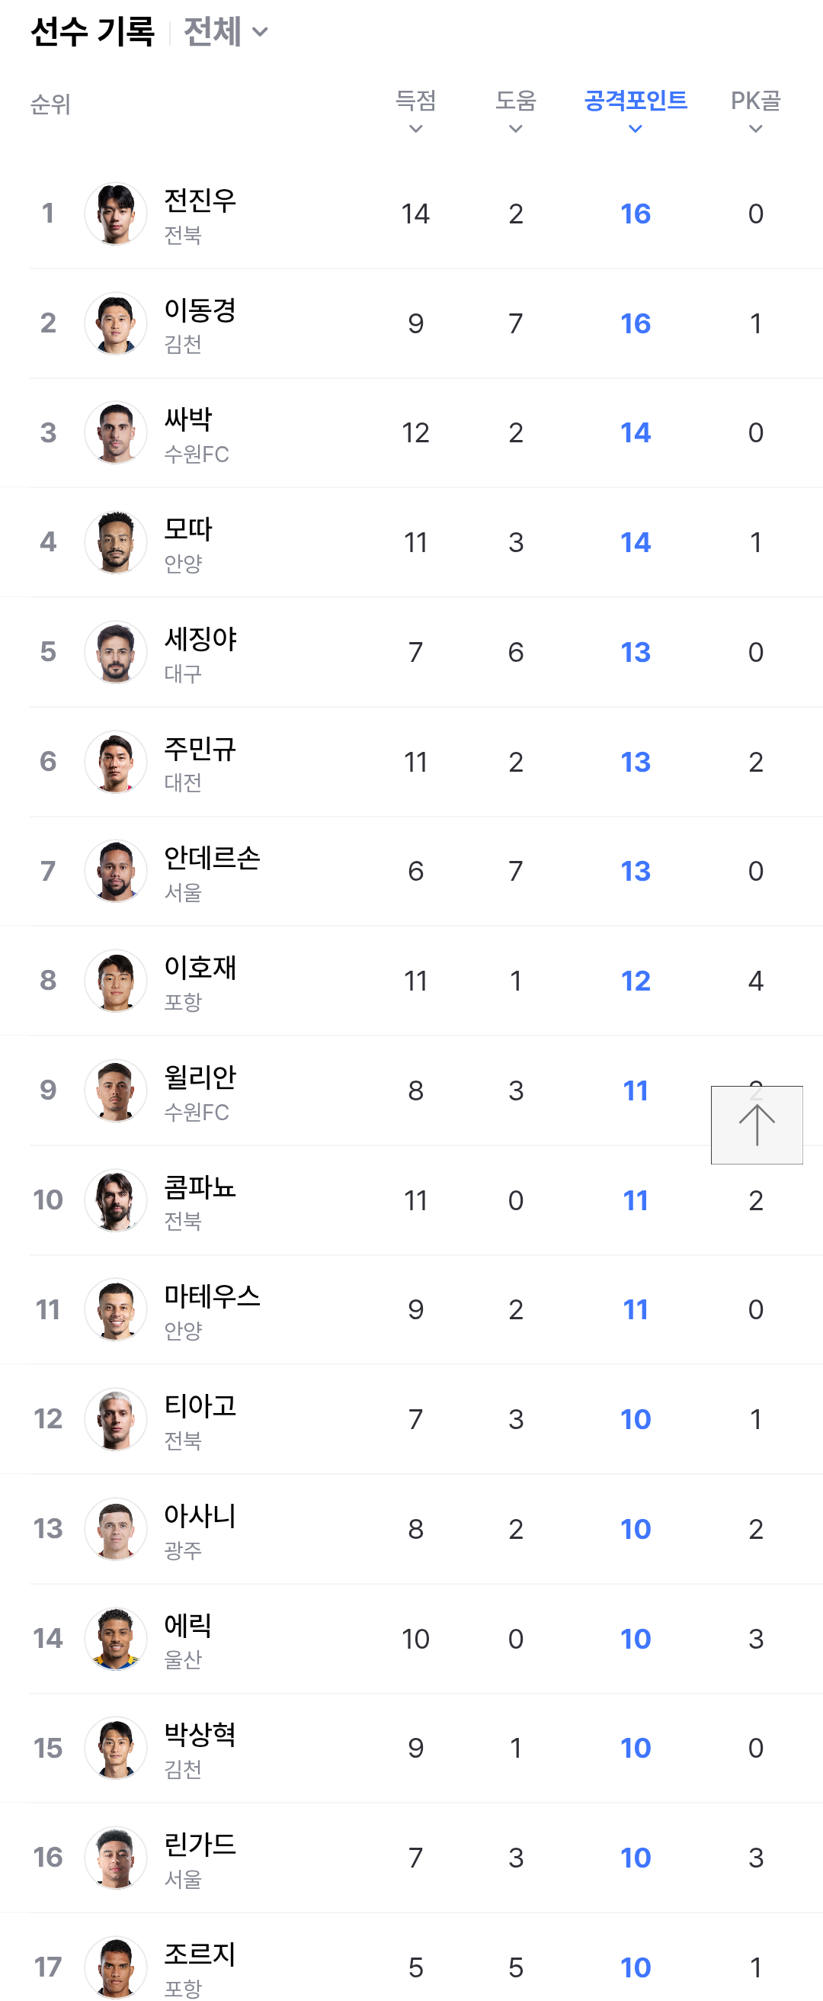The image size is (823, 2001).
Task: Open the 티아고 player entry
Action: coord(200,1406)
